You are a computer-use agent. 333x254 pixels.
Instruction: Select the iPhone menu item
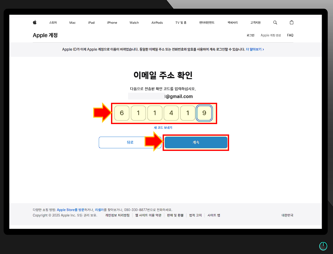click(x=112, y=22)
